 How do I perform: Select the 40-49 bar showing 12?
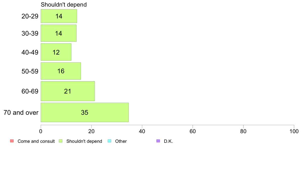point(56,52)
